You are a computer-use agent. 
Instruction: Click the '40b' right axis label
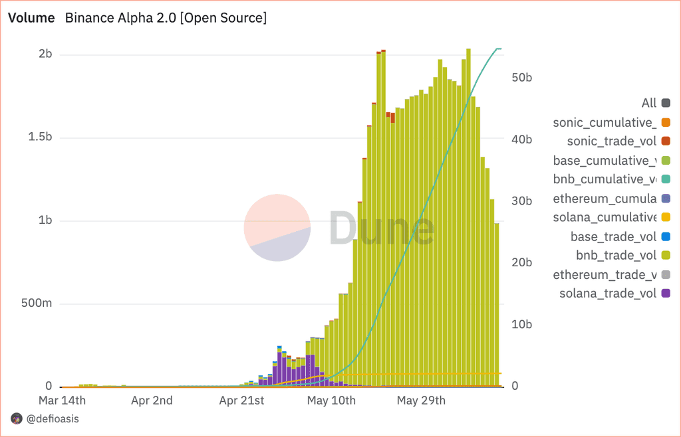click(x=521, y=139)
